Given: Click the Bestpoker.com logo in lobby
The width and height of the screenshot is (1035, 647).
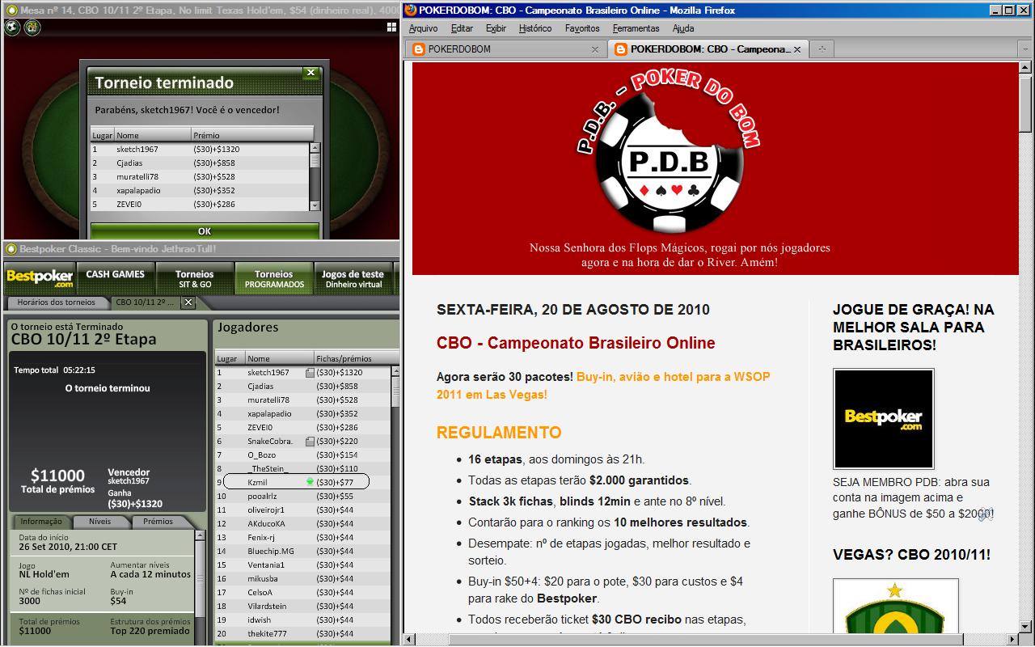Looking at the screenshot, I should click(40, 278).
